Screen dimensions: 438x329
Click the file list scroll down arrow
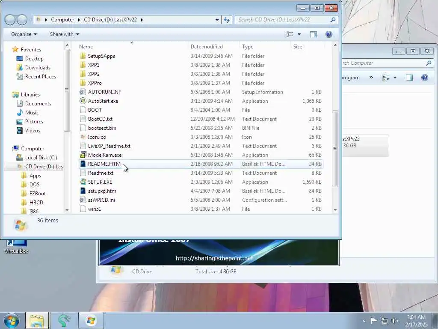pyautogui.click(x=335, y=210)
